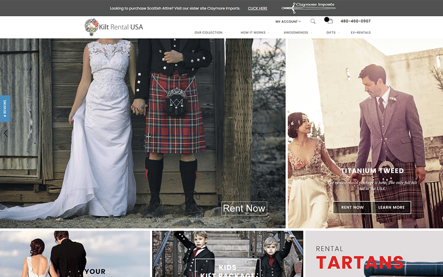Open the site search
The image size is (443, 277).
[313, 21]
